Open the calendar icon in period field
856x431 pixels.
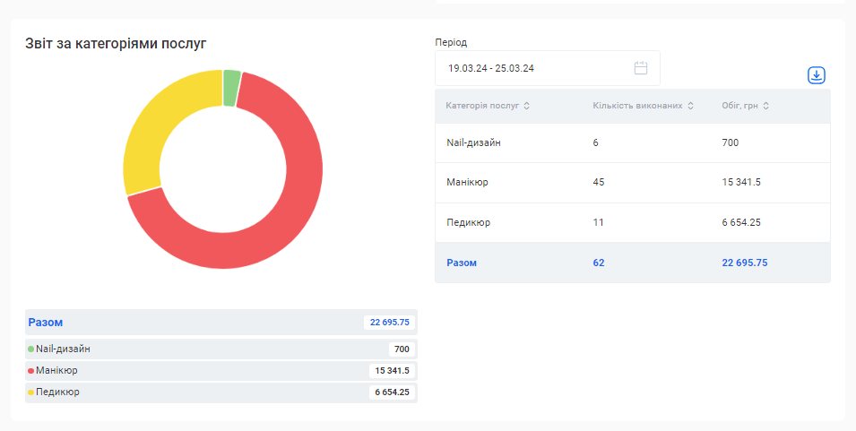(641, 68)
